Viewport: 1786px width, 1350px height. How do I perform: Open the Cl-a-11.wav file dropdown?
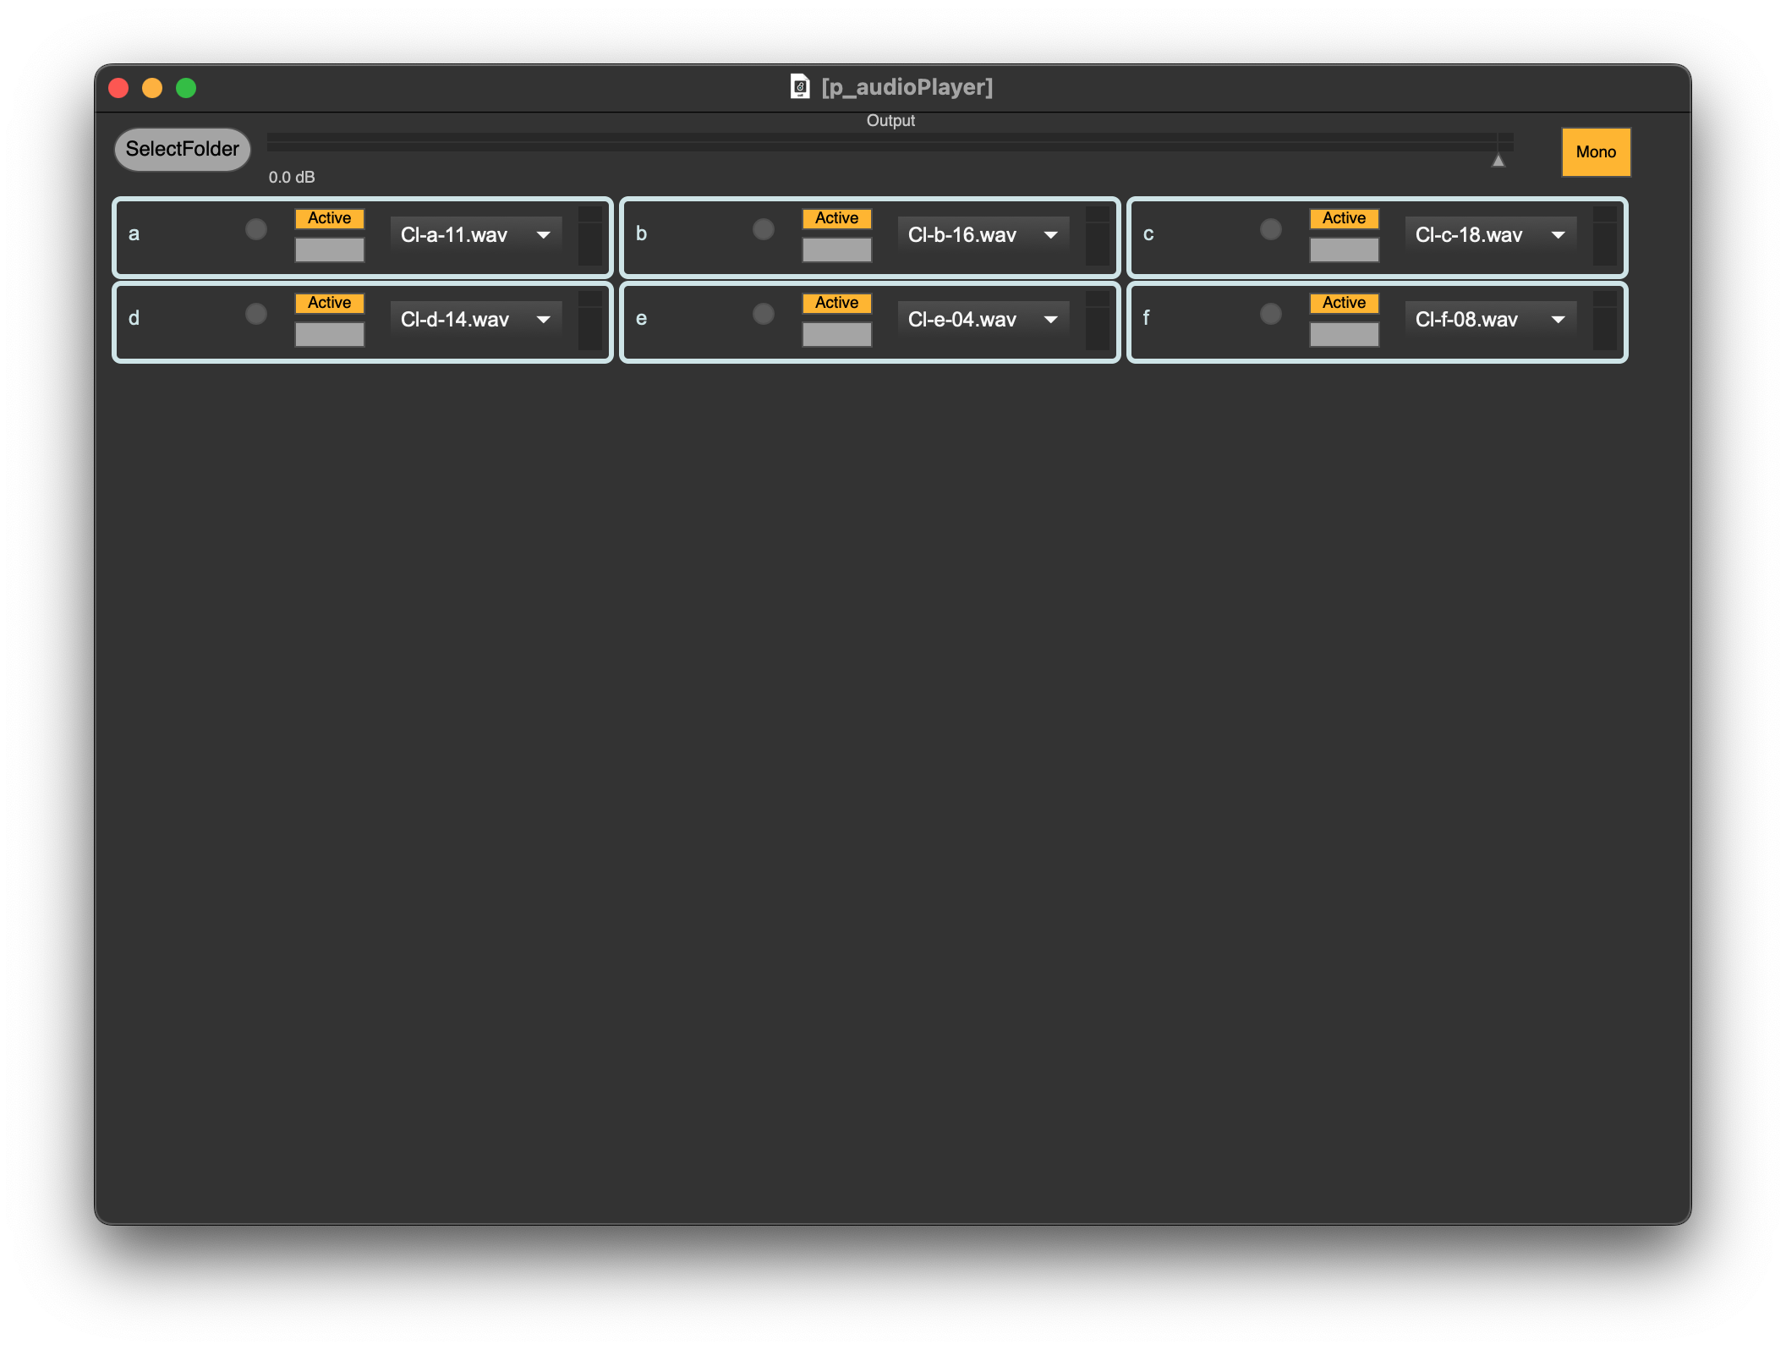(x=476, y=235)
